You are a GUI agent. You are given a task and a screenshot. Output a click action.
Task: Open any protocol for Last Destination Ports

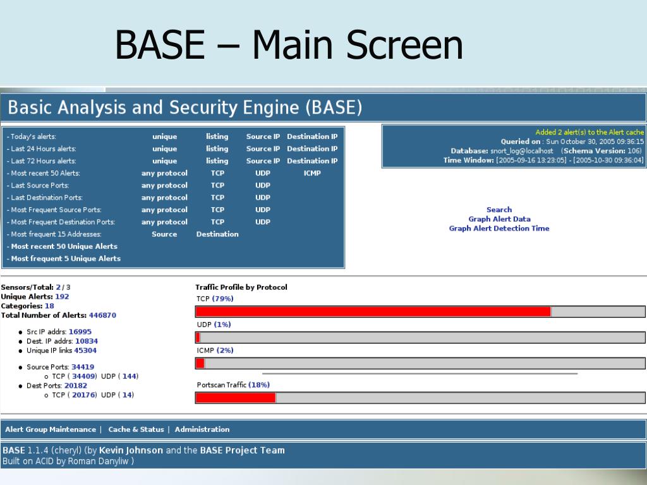[x=164, y=198]
